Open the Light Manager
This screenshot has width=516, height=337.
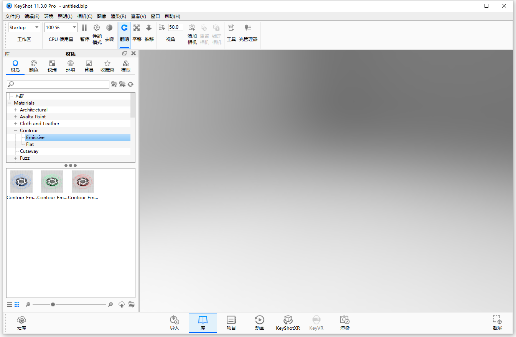248,33
